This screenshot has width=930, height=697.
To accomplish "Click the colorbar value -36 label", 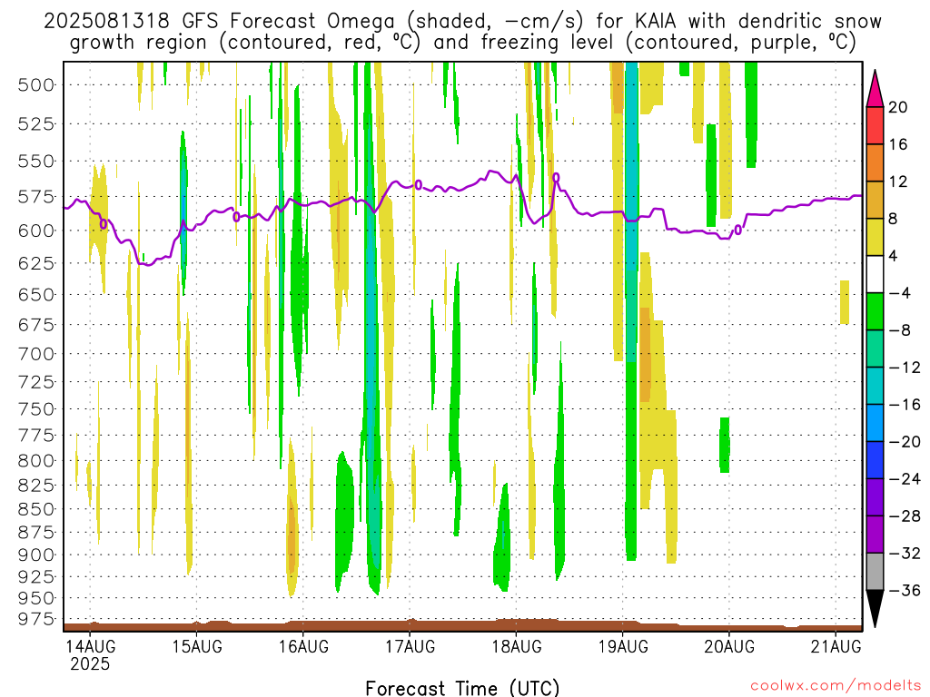I will tap(904, 590).
